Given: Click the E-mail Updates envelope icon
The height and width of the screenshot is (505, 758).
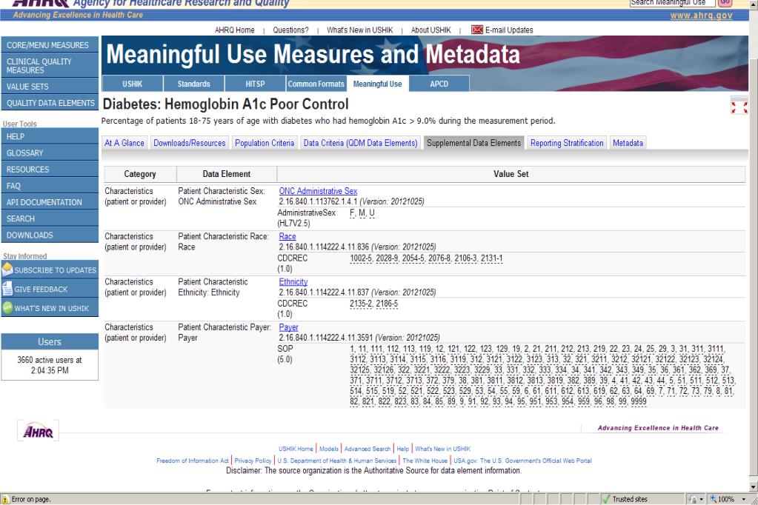Looking at the screenshot, I should click(x=476, y=30).
